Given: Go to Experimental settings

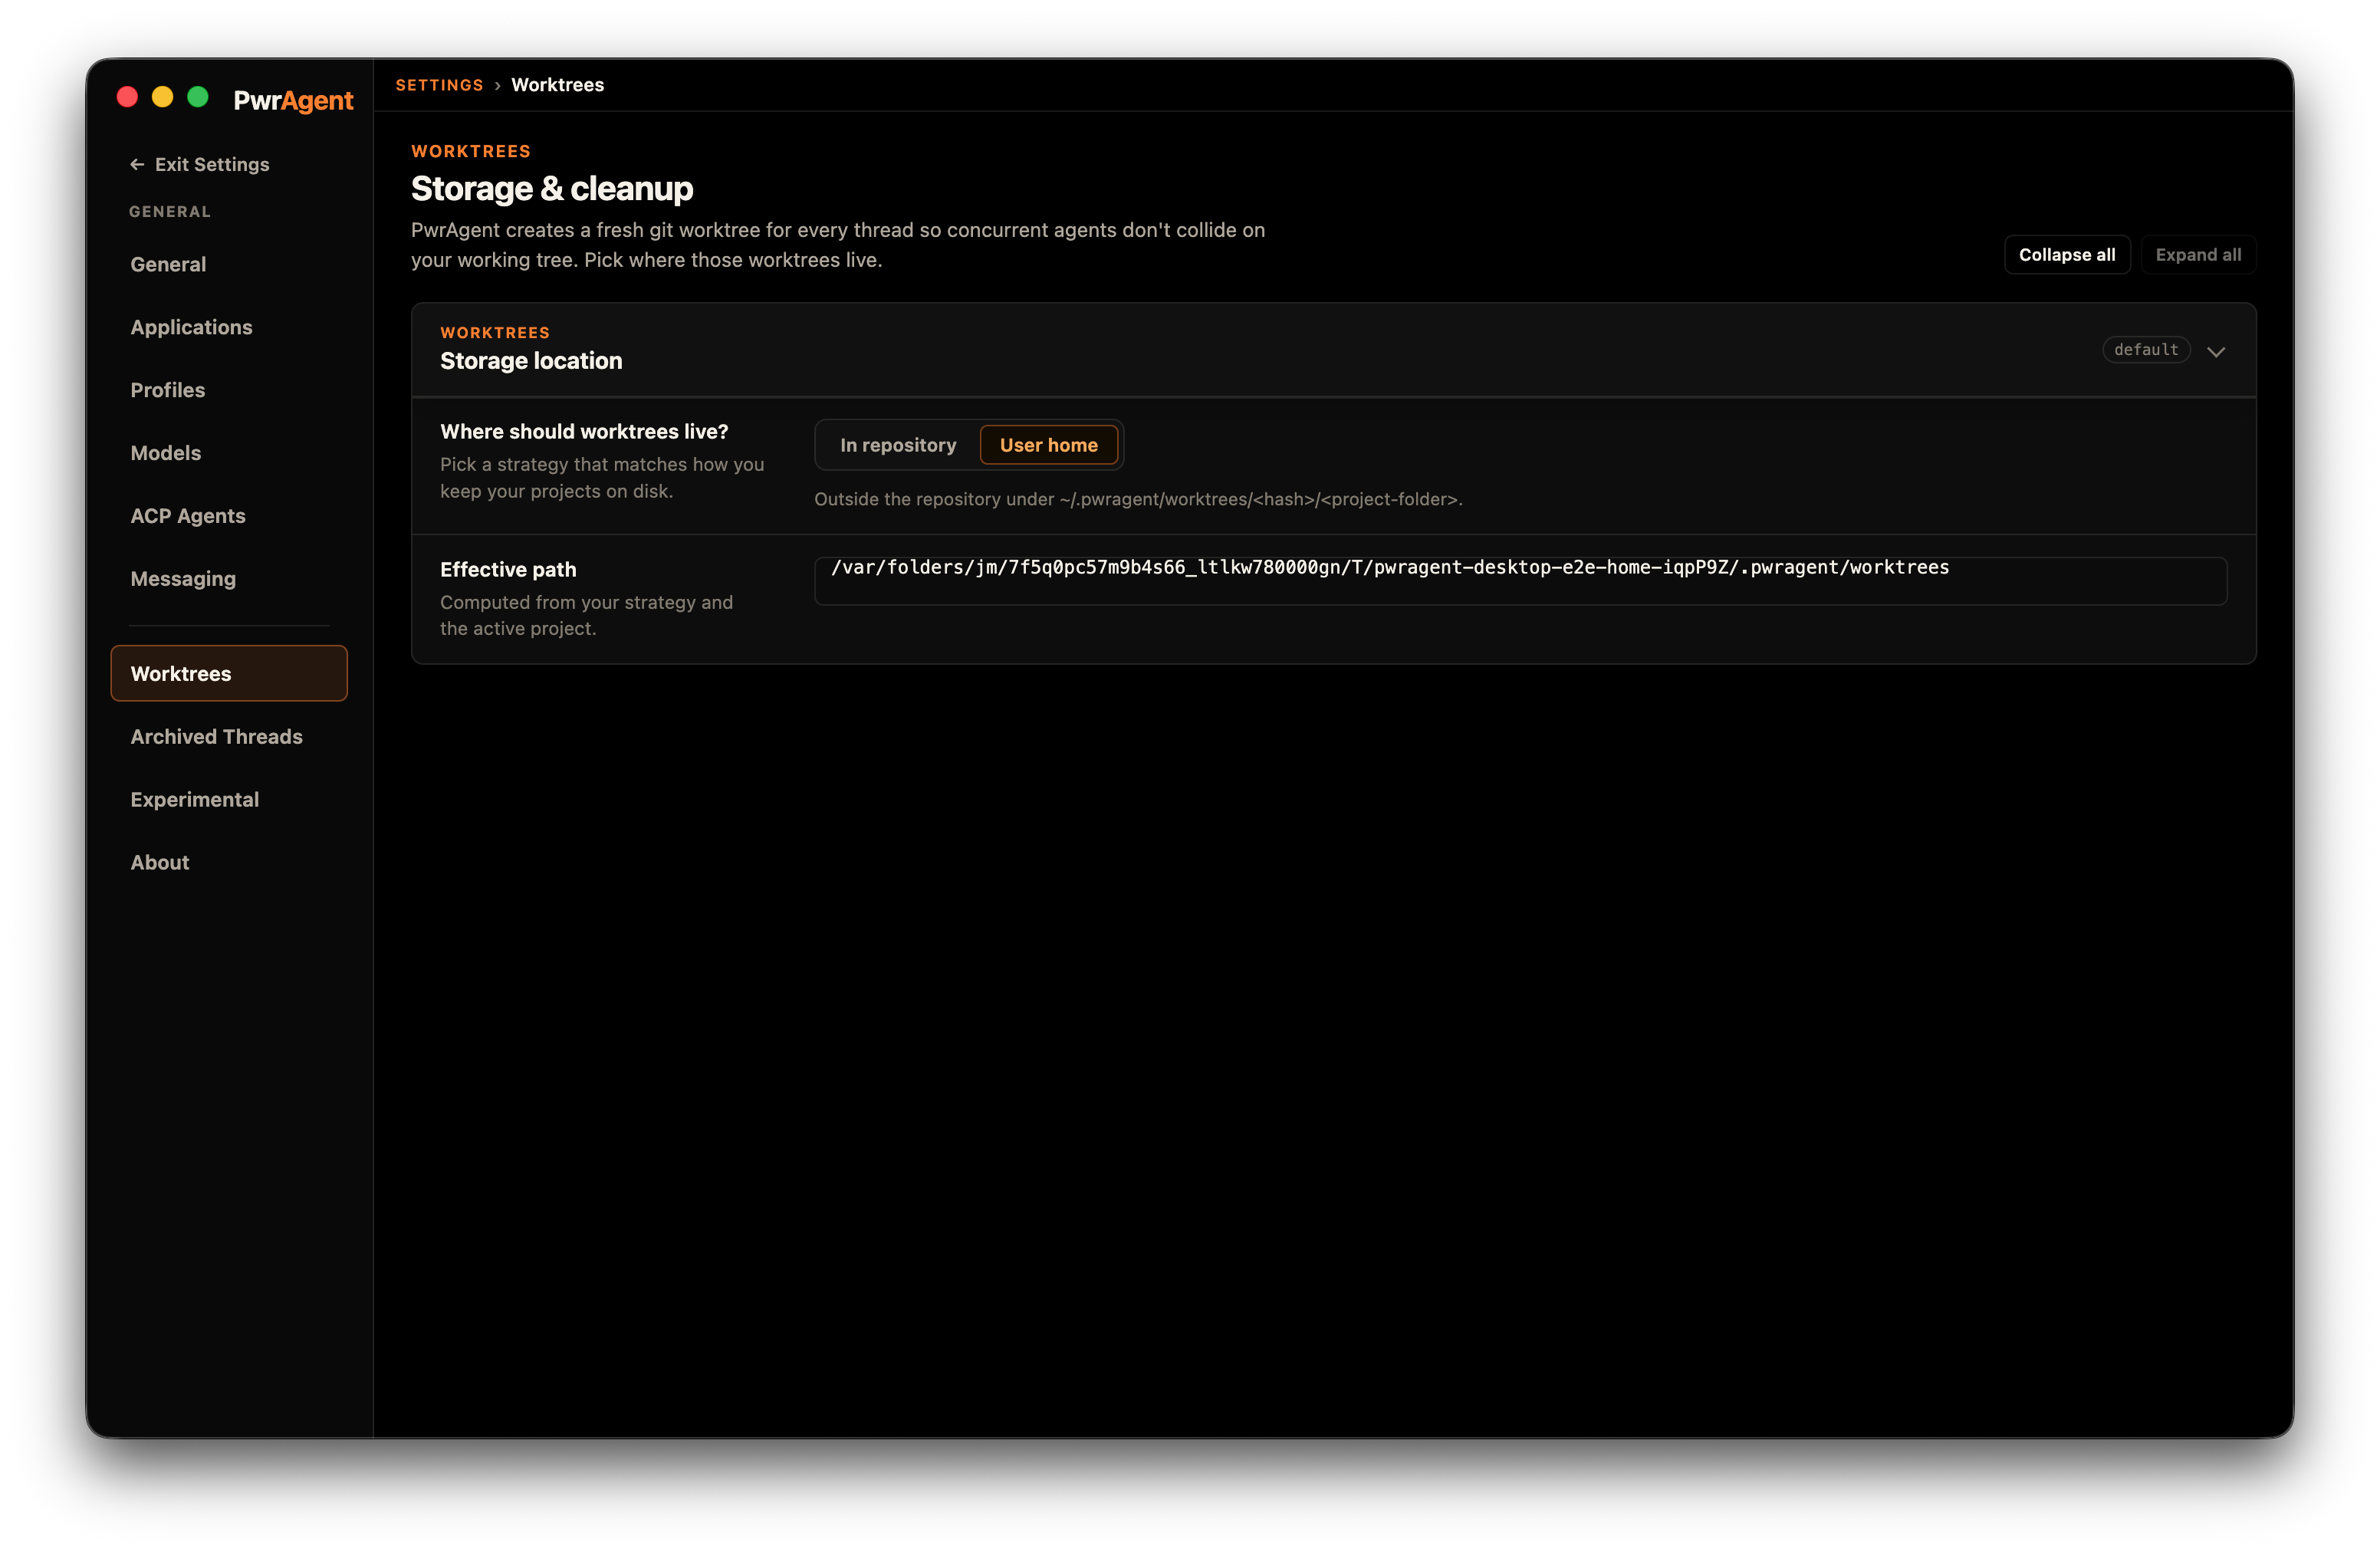Looking at the screenshot, I should point(229,799).
